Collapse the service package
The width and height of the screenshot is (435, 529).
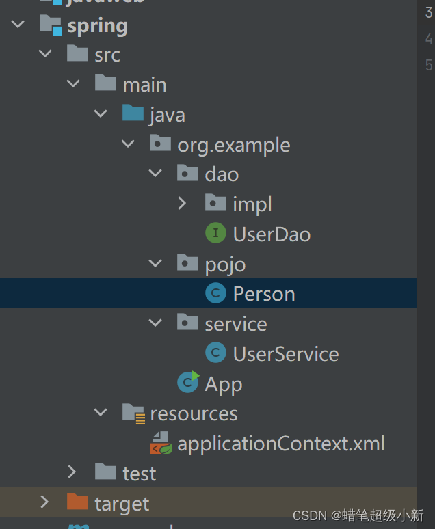(x=155, y=323)
